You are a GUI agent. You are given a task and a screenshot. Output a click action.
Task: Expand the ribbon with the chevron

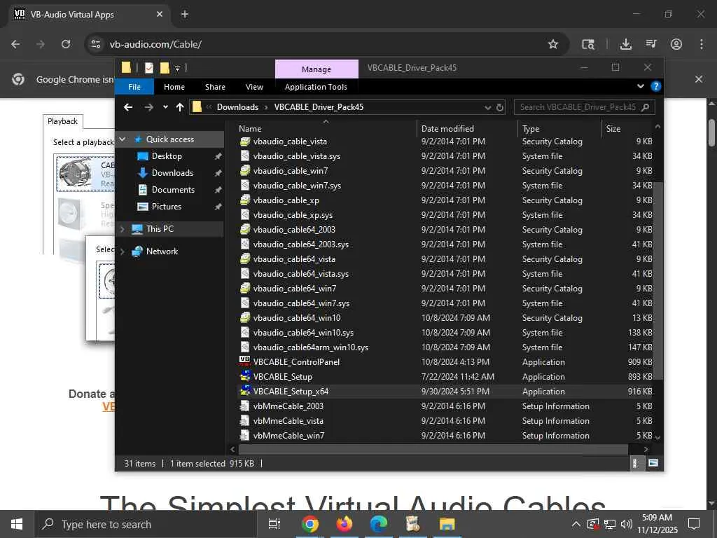point(640,87)
